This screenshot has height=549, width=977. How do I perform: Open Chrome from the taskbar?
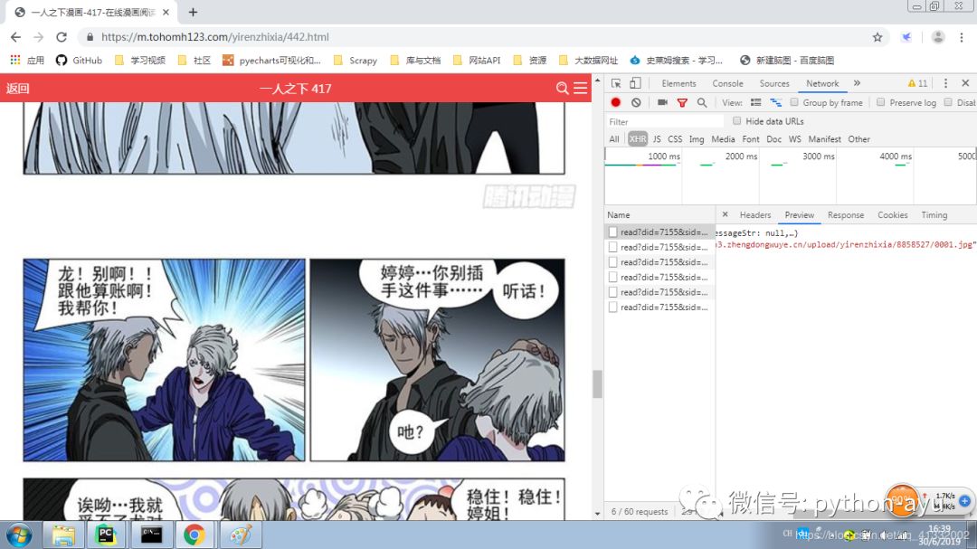[x=194, y=535]
